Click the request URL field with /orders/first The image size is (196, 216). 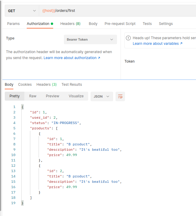tap(117, 11)
